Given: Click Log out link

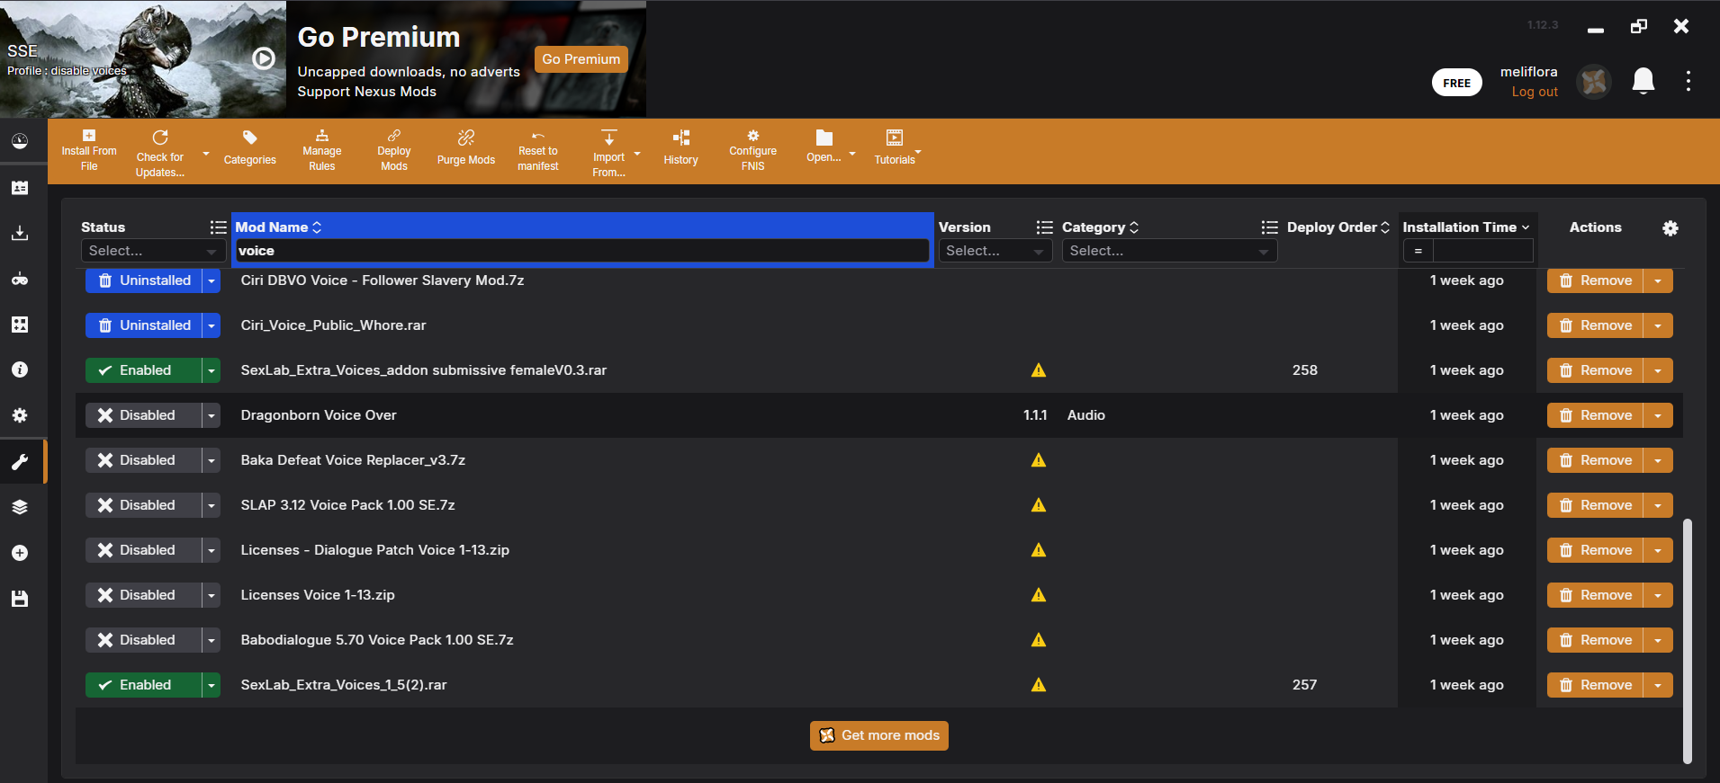Looking at the screenshot, I should pyautogui.click(x=1535, y=92).
